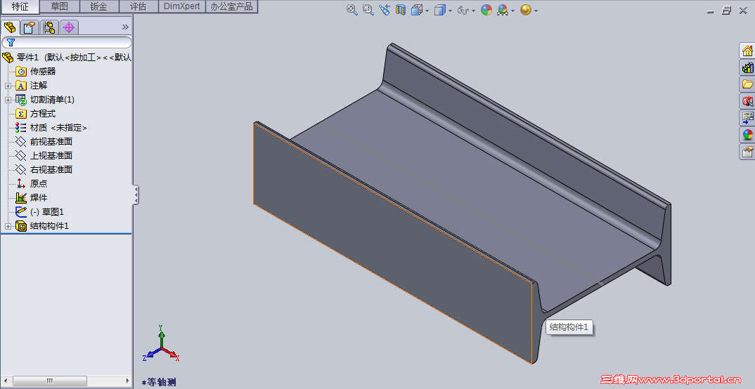Viewport: 755px width, 389px height.
Task: Click the red X axis of triad
Action: (x=172, y=355)
